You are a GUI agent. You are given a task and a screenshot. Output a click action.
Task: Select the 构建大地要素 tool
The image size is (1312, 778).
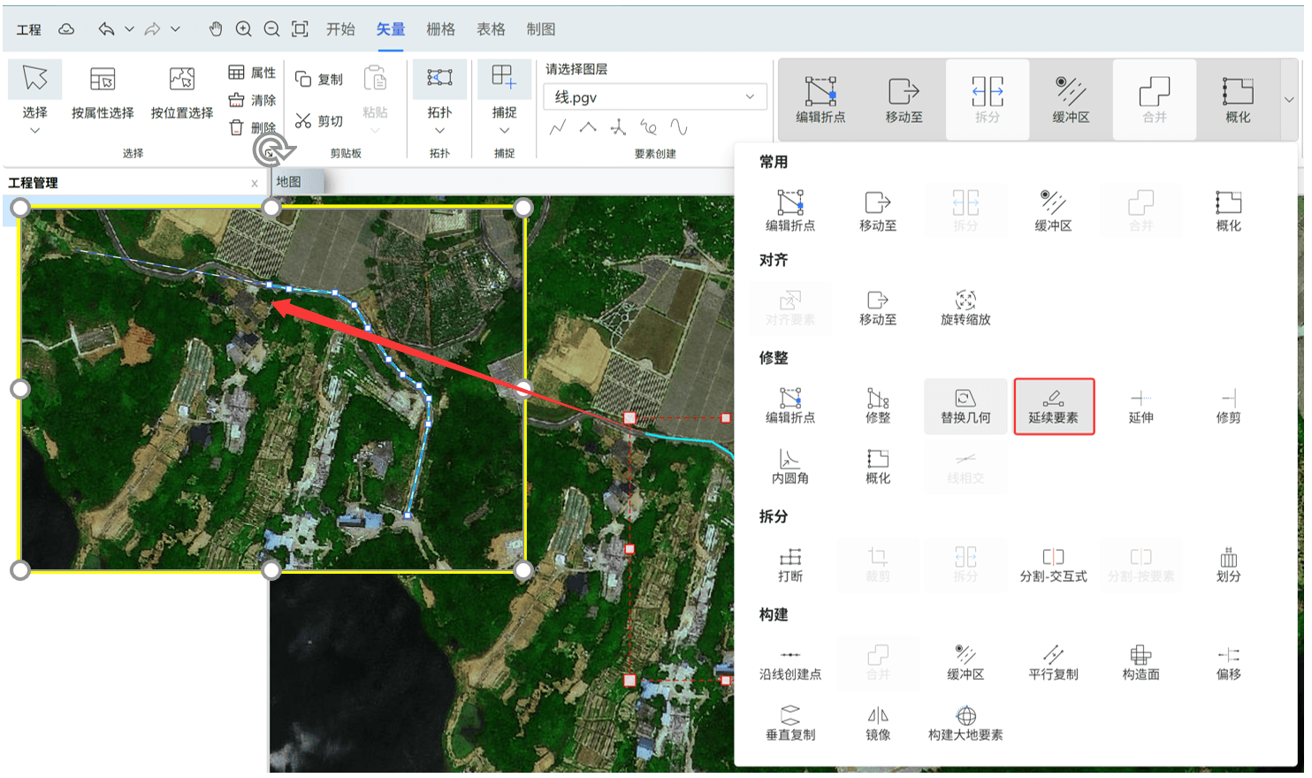pyautogui.click(x=965, y=723)
